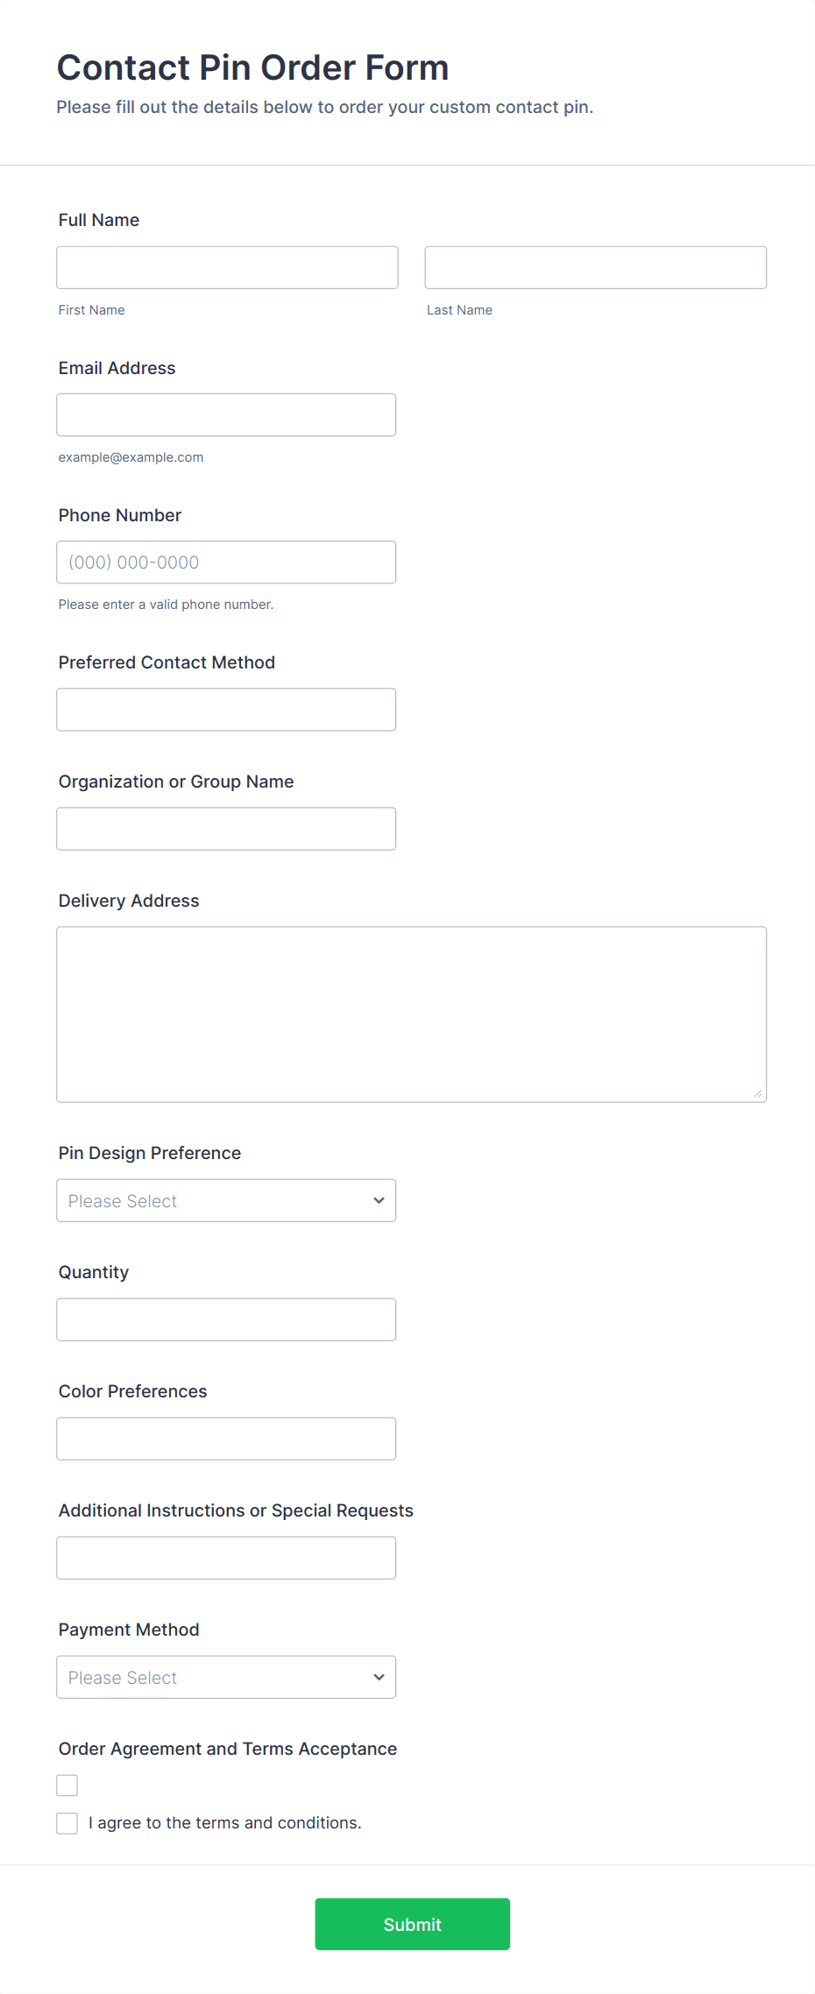
Task: Click inside the Delivery Address textarea
Action: [411, 1014]
